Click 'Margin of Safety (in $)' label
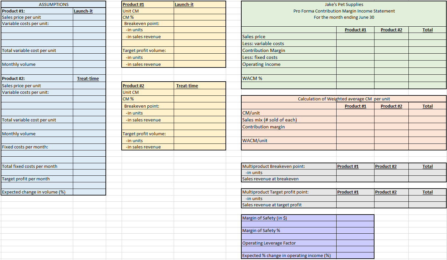Viewport: 447px width, 260px height. click(x=265, y=218)
